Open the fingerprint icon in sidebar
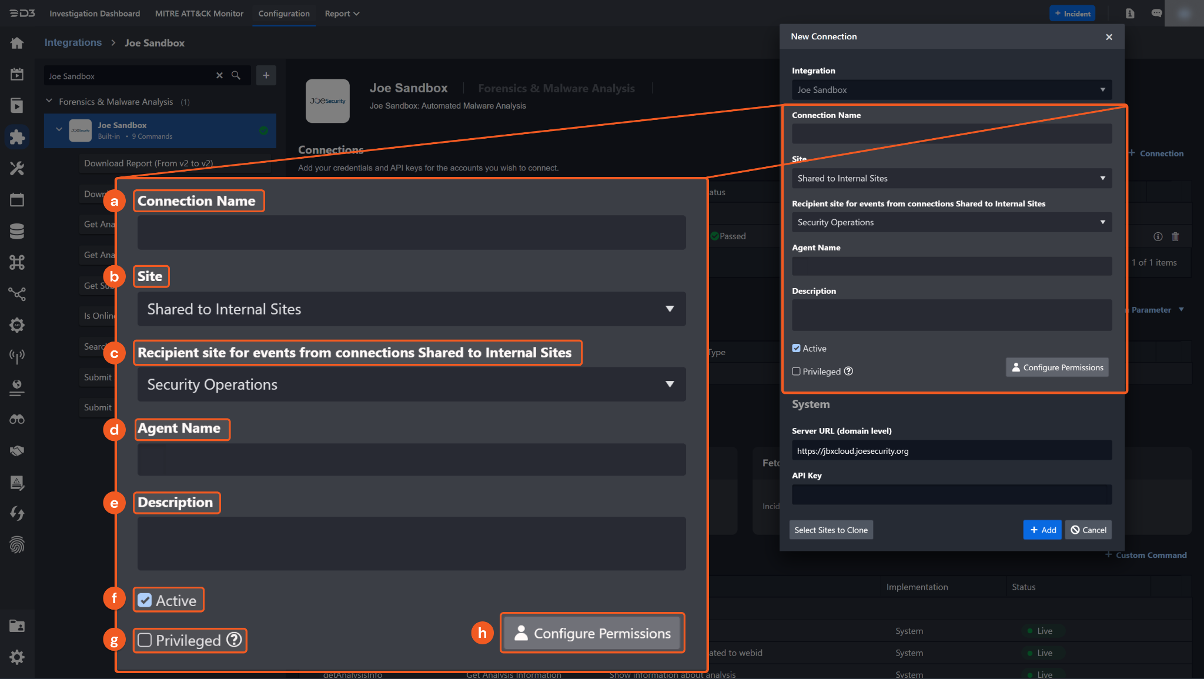Screen dimensions: 1204x679 (17, 545)
